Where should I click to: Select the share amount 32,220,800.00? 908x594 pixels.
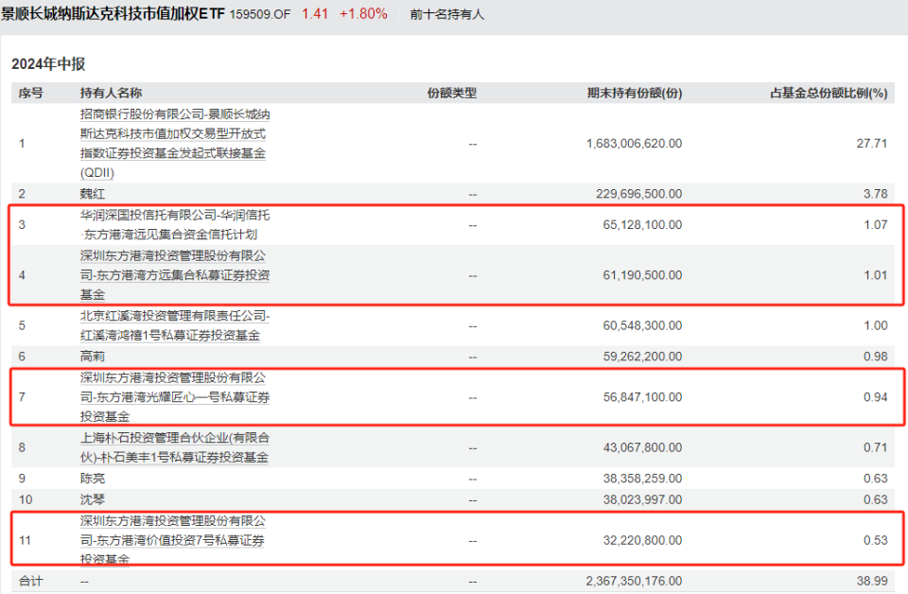pos(643,540)
